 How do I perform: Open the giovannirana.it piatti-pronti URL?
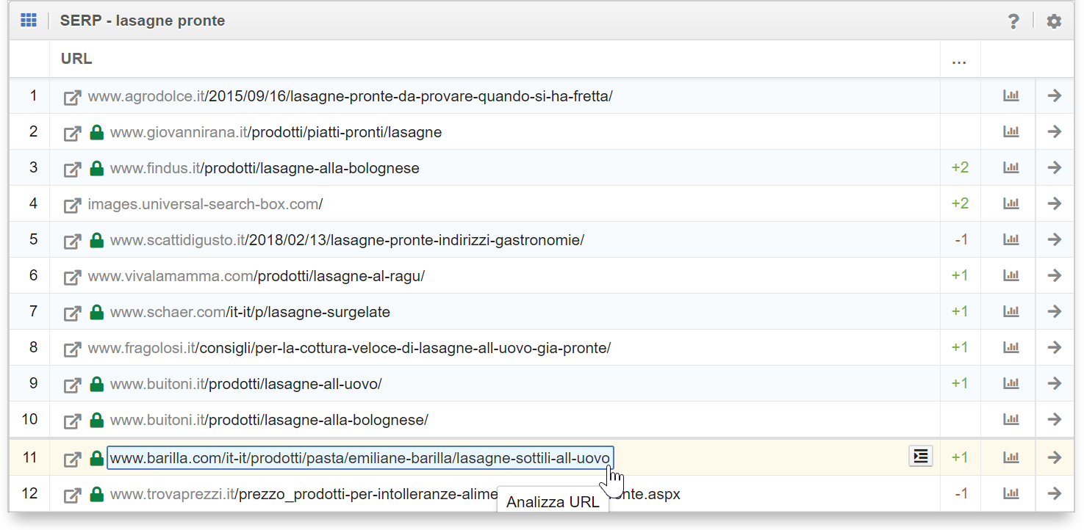pyautogui.click(x=276, y=132)
